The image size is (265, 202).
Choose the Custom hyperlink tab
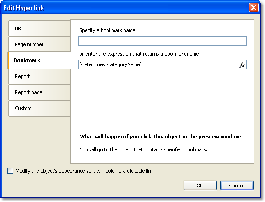pyautogui.click(x=39, y=108)
